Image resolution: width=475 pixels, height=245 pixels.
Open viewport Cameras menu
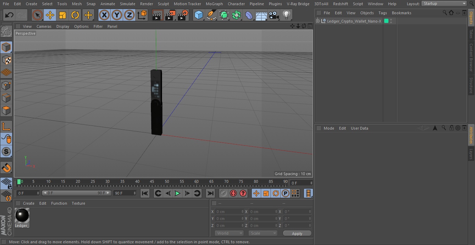[x=44, y=26]
